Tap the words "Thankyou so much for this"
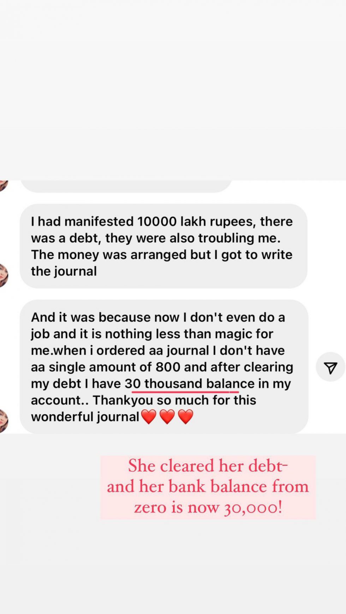The height and width of the screenshot is (614, 346). [174, 400]
